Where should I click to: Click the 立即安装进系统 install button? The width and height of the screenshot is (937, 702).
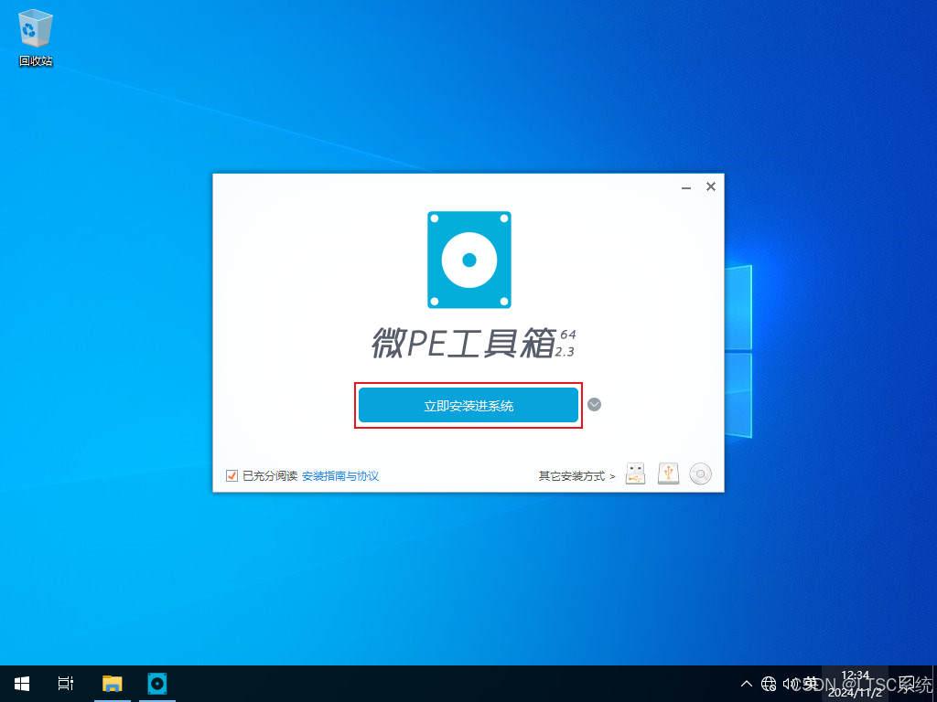tap(468, 405)
